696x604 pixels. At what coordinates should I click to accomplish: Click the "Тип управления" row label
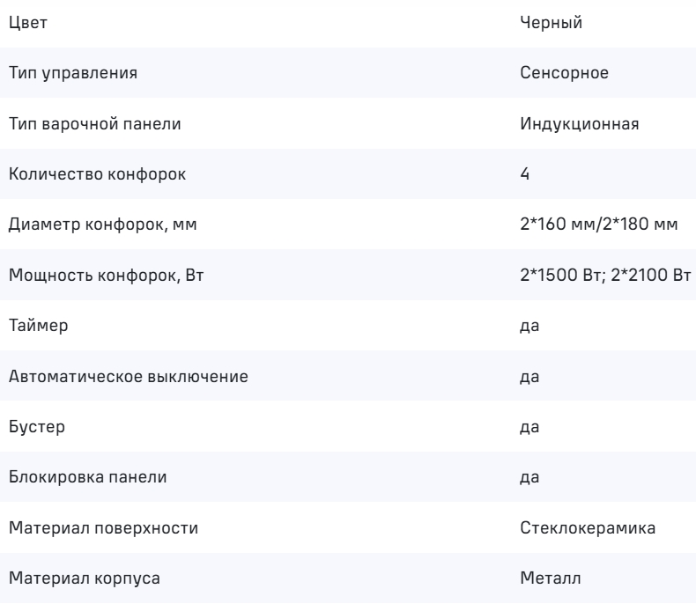coord(72,74)
